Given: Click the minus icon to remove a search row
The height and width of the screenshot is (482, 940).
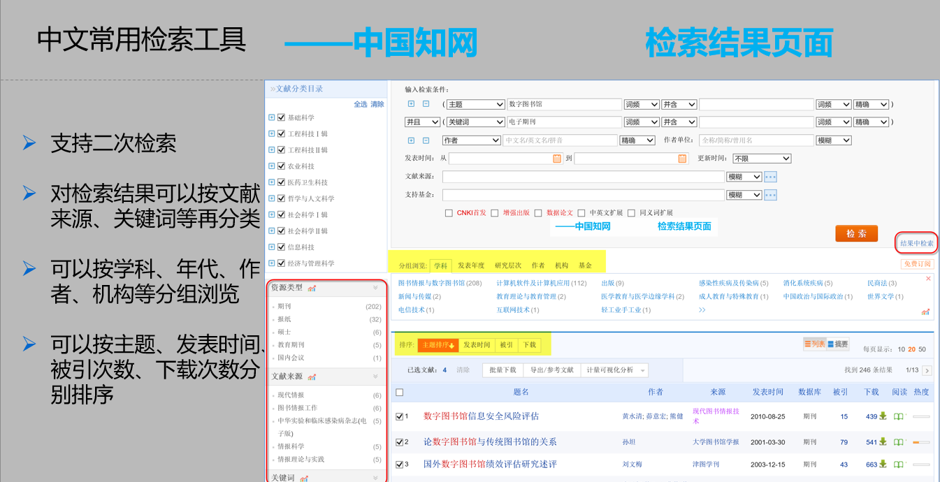Looking at the screenshot, I should (425, 104).
